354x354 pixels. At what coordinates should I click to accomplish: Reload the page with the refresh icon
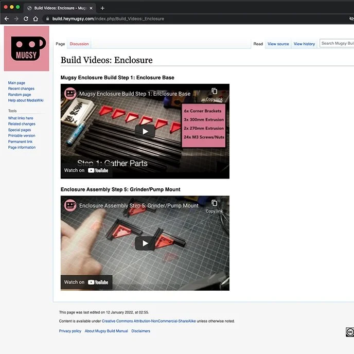(x=26, y=19)
